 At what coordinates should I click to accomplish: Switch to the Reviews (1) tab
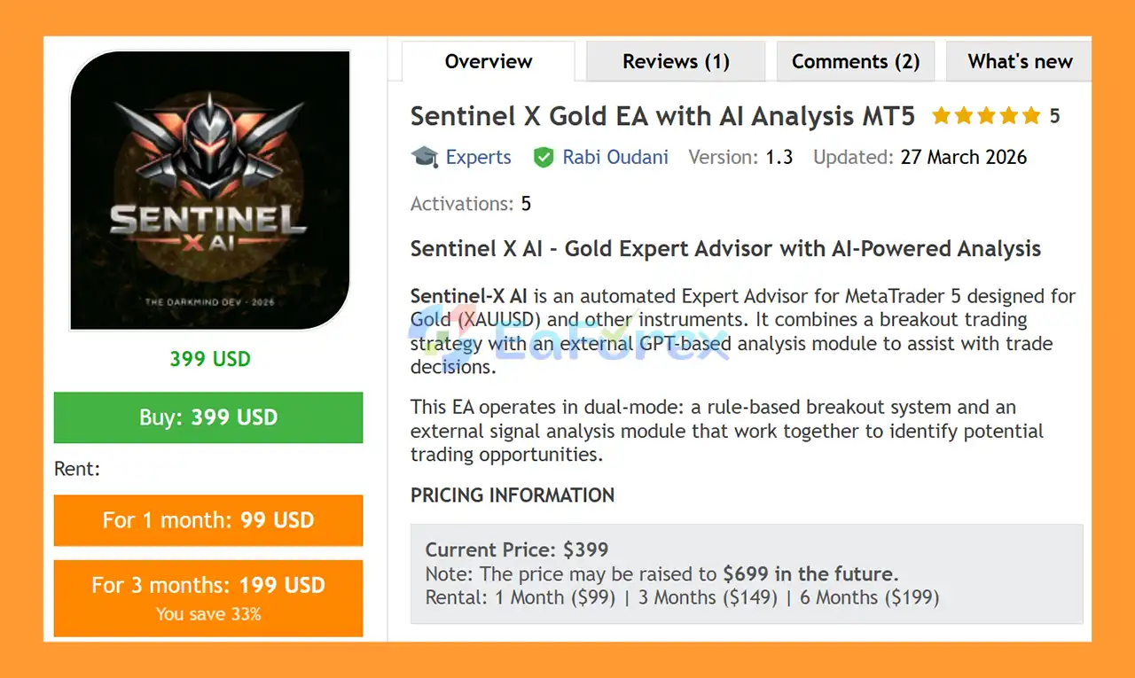tap(675, 60)
